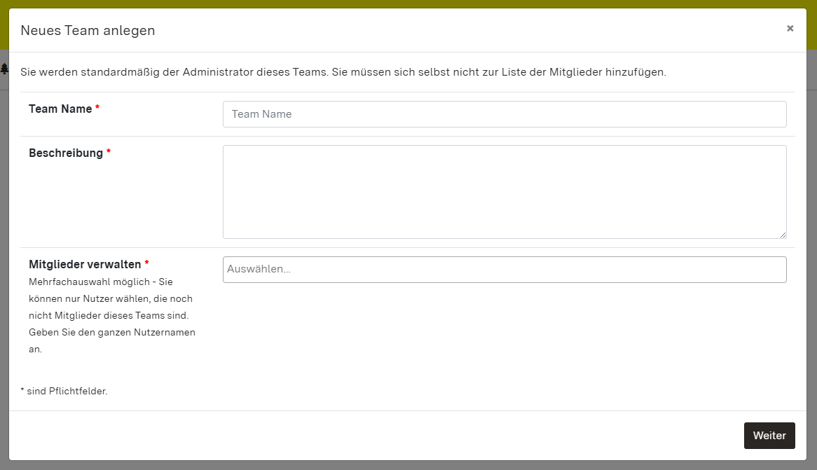Image resolution: width=817 pixels, height=470 pixels.
Task: Click the resize grip of the Beschreibung box
Action: 783,234
